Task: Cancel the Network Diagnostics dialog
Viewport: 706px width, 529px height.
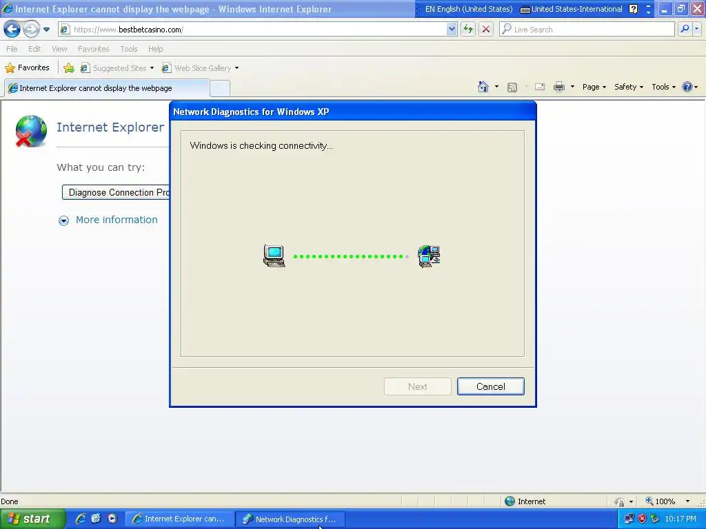Action: pyautogui.click(x=491, y=386)
